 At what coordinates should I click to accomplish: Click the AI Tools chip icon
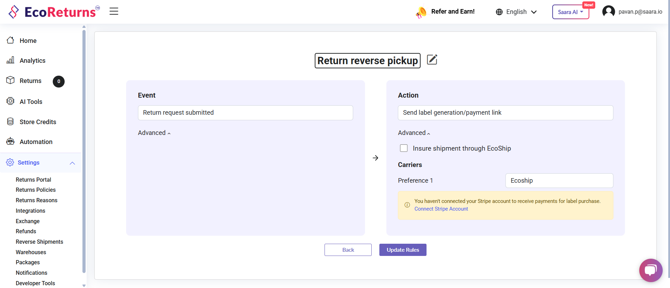tap(10, 101)
